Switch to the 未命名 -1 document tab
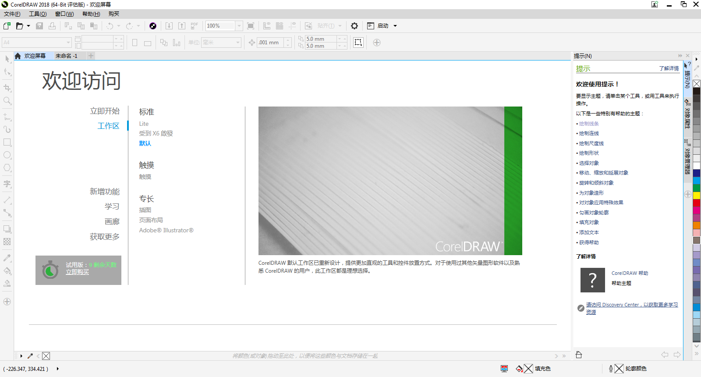 tap(66, 56)
